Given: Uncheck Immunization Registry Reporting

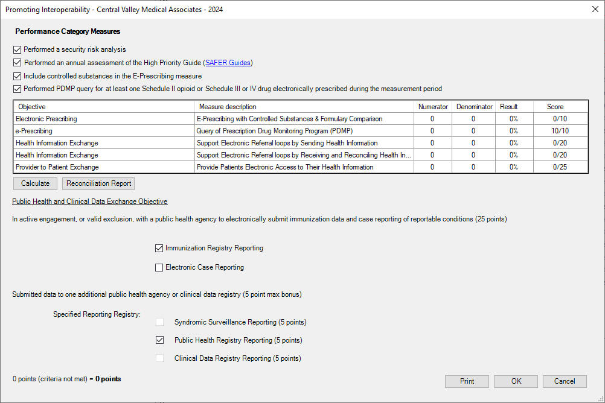Looking at the screenshot, I should [x=159, y=248].
